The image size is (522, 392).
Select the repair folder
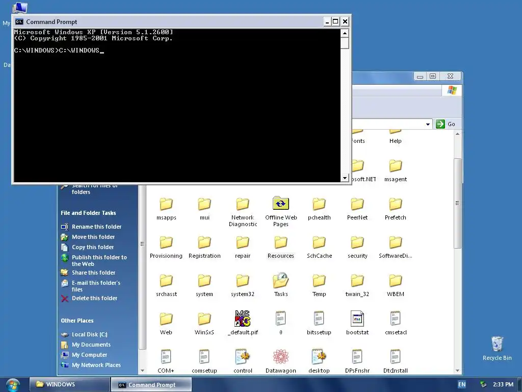pyautogui.click(x=243, y=247)
